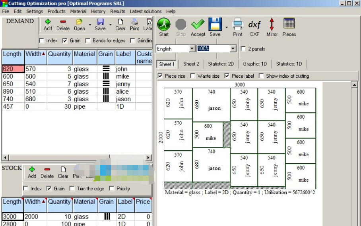Image resolution: width=361 pixels, height=226 pixels.
Task: Enable the Waste size checkbox
Action: tap(193, 76)
